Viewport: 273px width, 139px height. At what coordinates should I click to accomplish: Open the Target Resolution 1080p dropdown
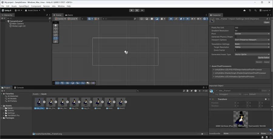252,47
